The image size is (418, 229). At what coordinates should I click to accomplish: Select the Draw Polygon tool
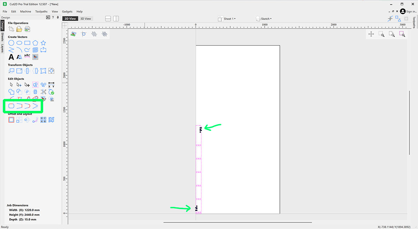pyautogui.click(x=35, y=43)
